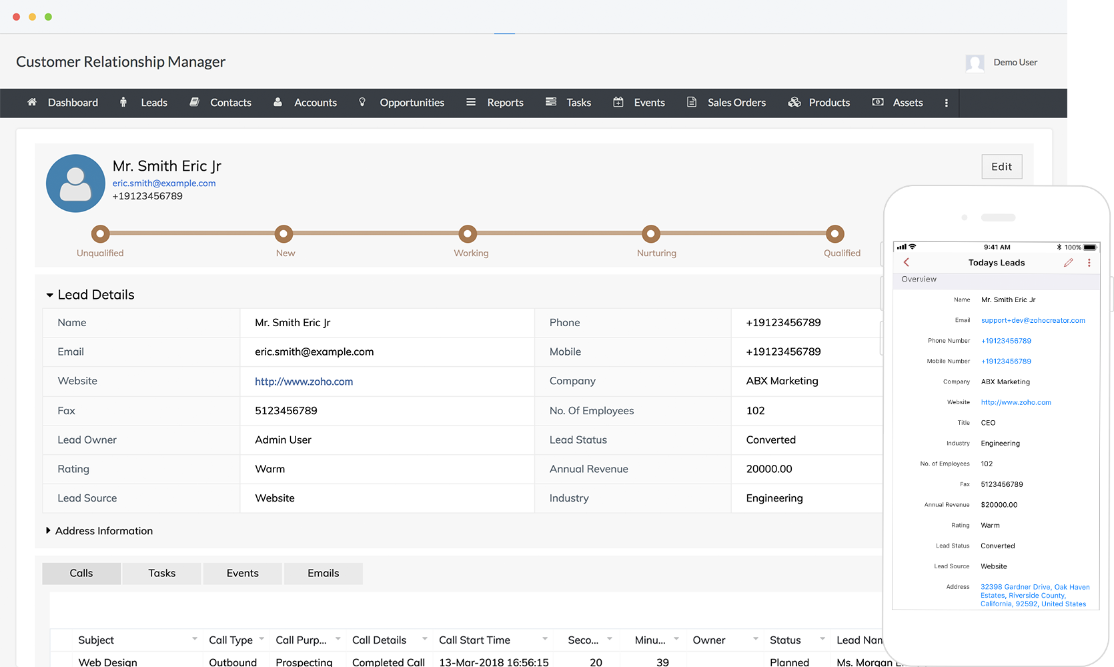Select the Working stage marker
Screen dimensions: 1114x667
point(468,234)
